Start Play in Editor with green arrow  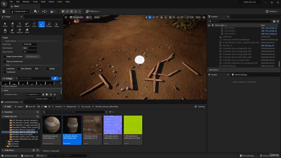point(63,11)
